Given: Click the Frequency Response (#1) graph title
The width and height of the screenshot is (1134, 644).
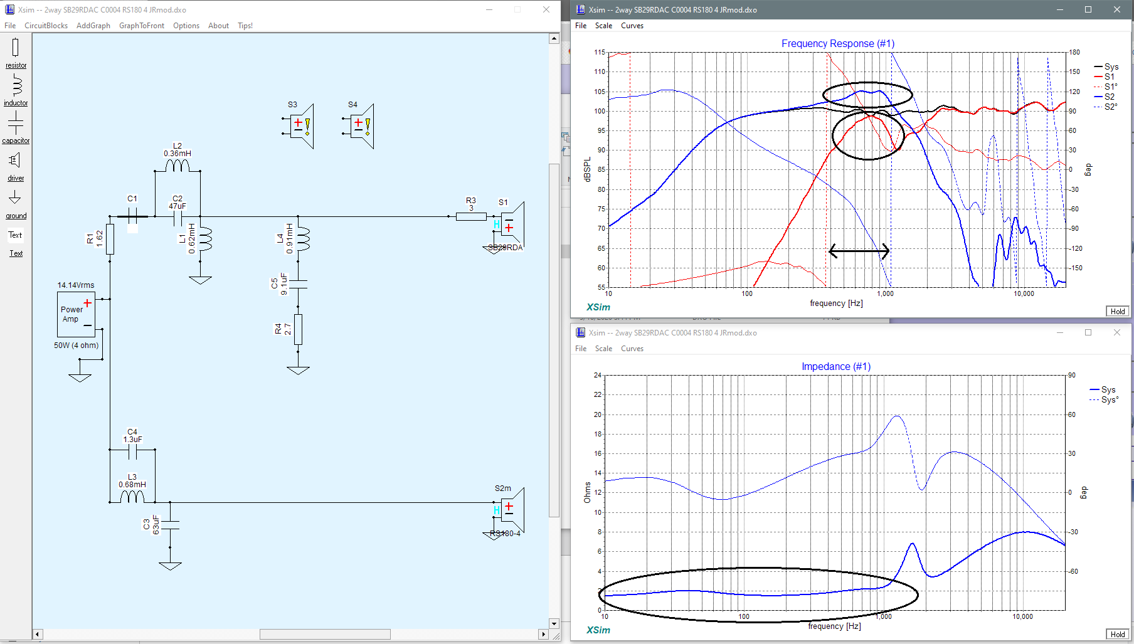Looking at the screenshot, I should [838, 43].
